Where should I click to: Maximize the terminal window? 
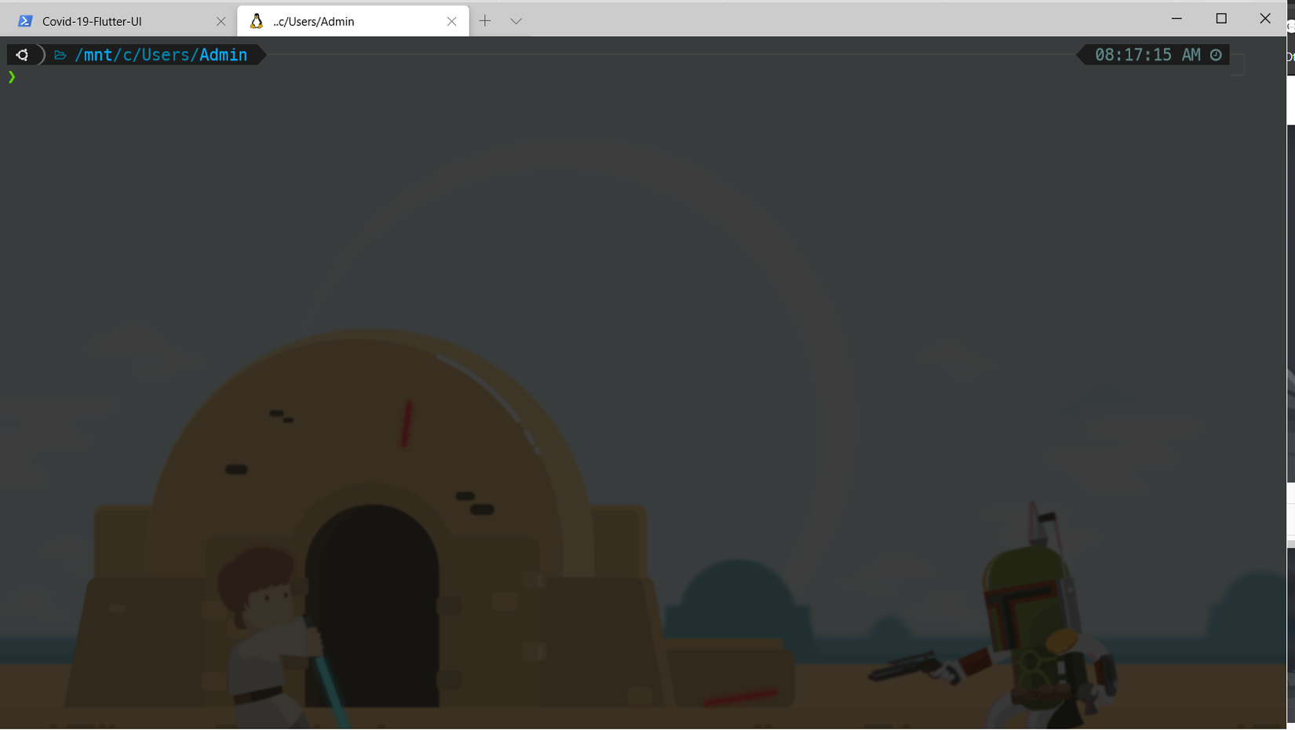coord(1221,18)
